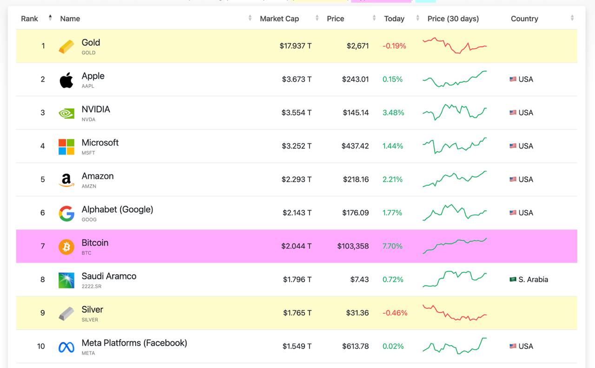Click Microsoft price $437.42
This screenshot has height=368, width=595.
355,146
